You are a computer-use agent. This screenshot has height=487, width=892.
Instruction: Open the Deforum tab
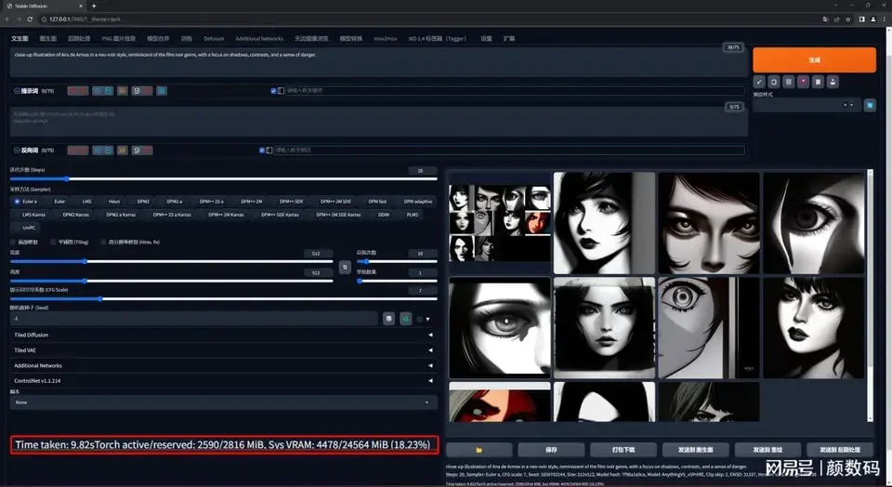point(214,39)
